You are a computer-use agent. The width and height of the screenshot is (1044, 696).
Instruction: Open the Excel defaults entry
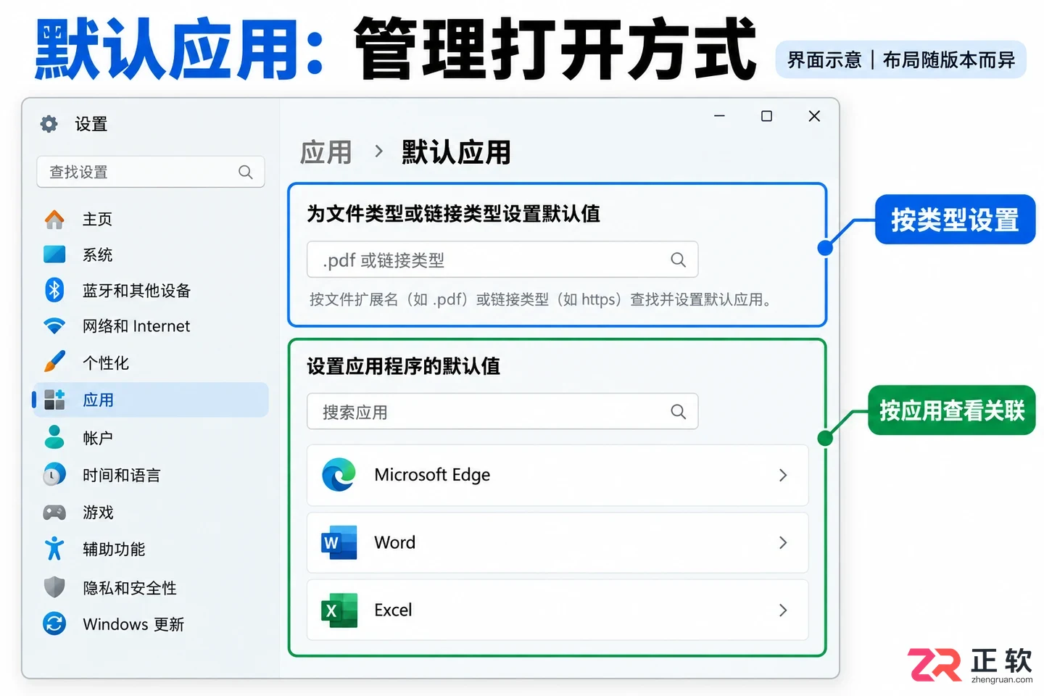[x=558, y=610]
